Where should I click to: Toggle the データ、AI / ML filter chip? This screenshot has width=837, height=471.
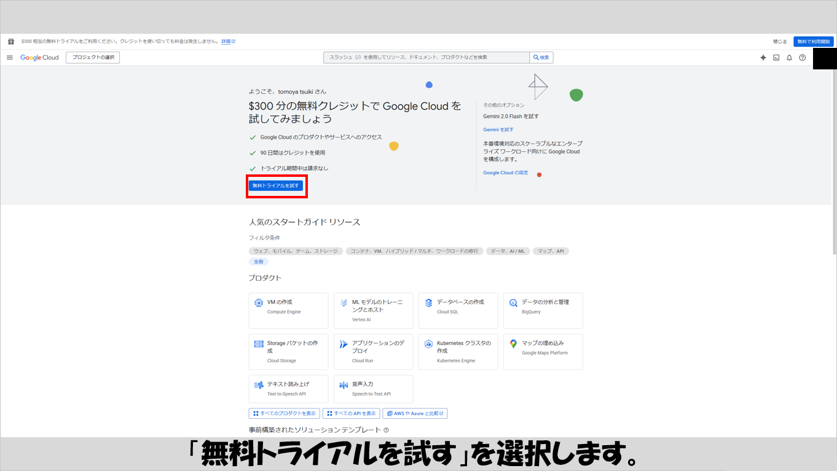click(x=508, y=251)
